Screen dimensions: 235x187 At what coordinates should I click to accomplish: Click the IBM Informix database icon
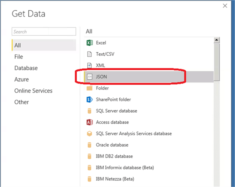coord(90,168)
